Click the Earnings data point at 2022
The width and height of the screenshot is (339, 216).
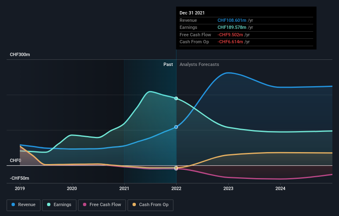(176, 99)
